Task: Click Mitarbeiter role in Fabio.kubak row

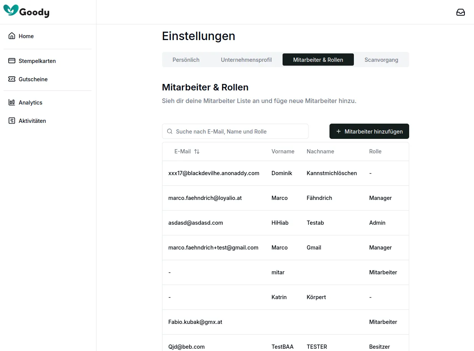Action: 383,322
